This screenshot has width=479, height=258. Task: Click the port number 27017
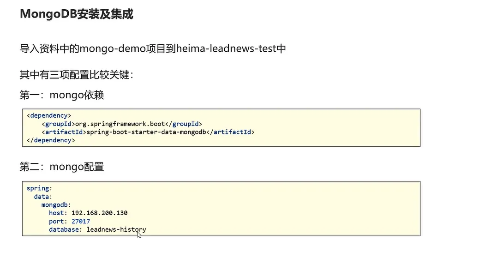click(x=81, y=221)
